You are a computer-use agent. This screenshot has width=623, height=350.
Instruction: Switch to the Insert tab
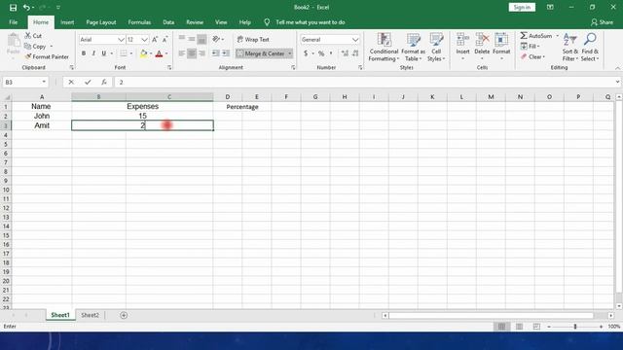click(67, 22)
